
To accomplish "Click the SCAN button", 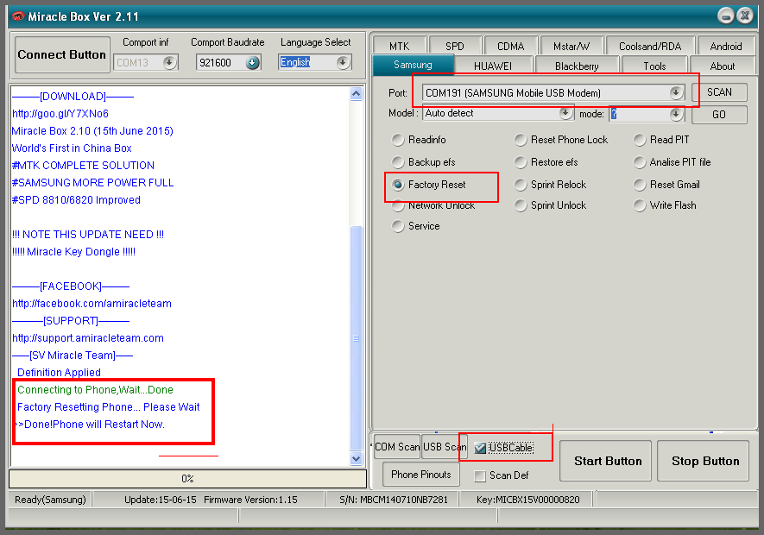I will (719, 92).
